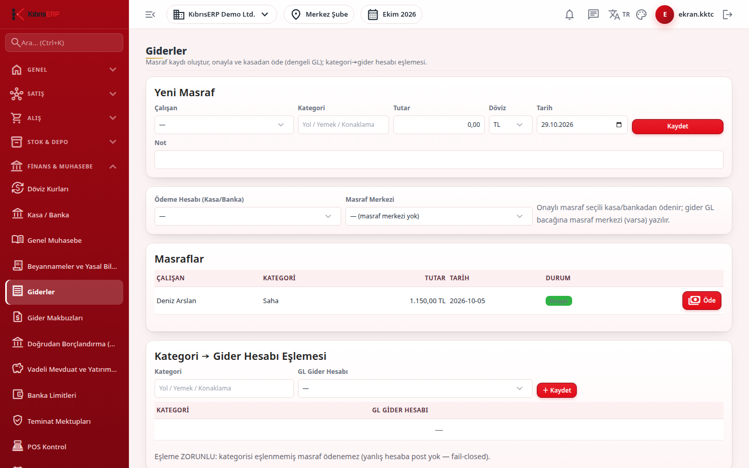Expand the SATIŞ menu section
The height and width of the screenshot is (468, 749).
point(64,94)
